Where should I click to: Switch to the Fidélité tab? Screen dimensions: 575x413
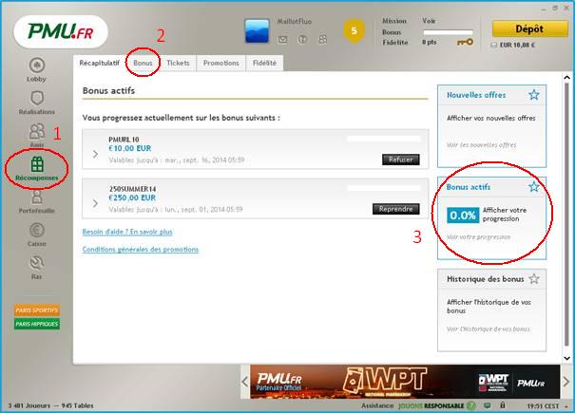264,63
